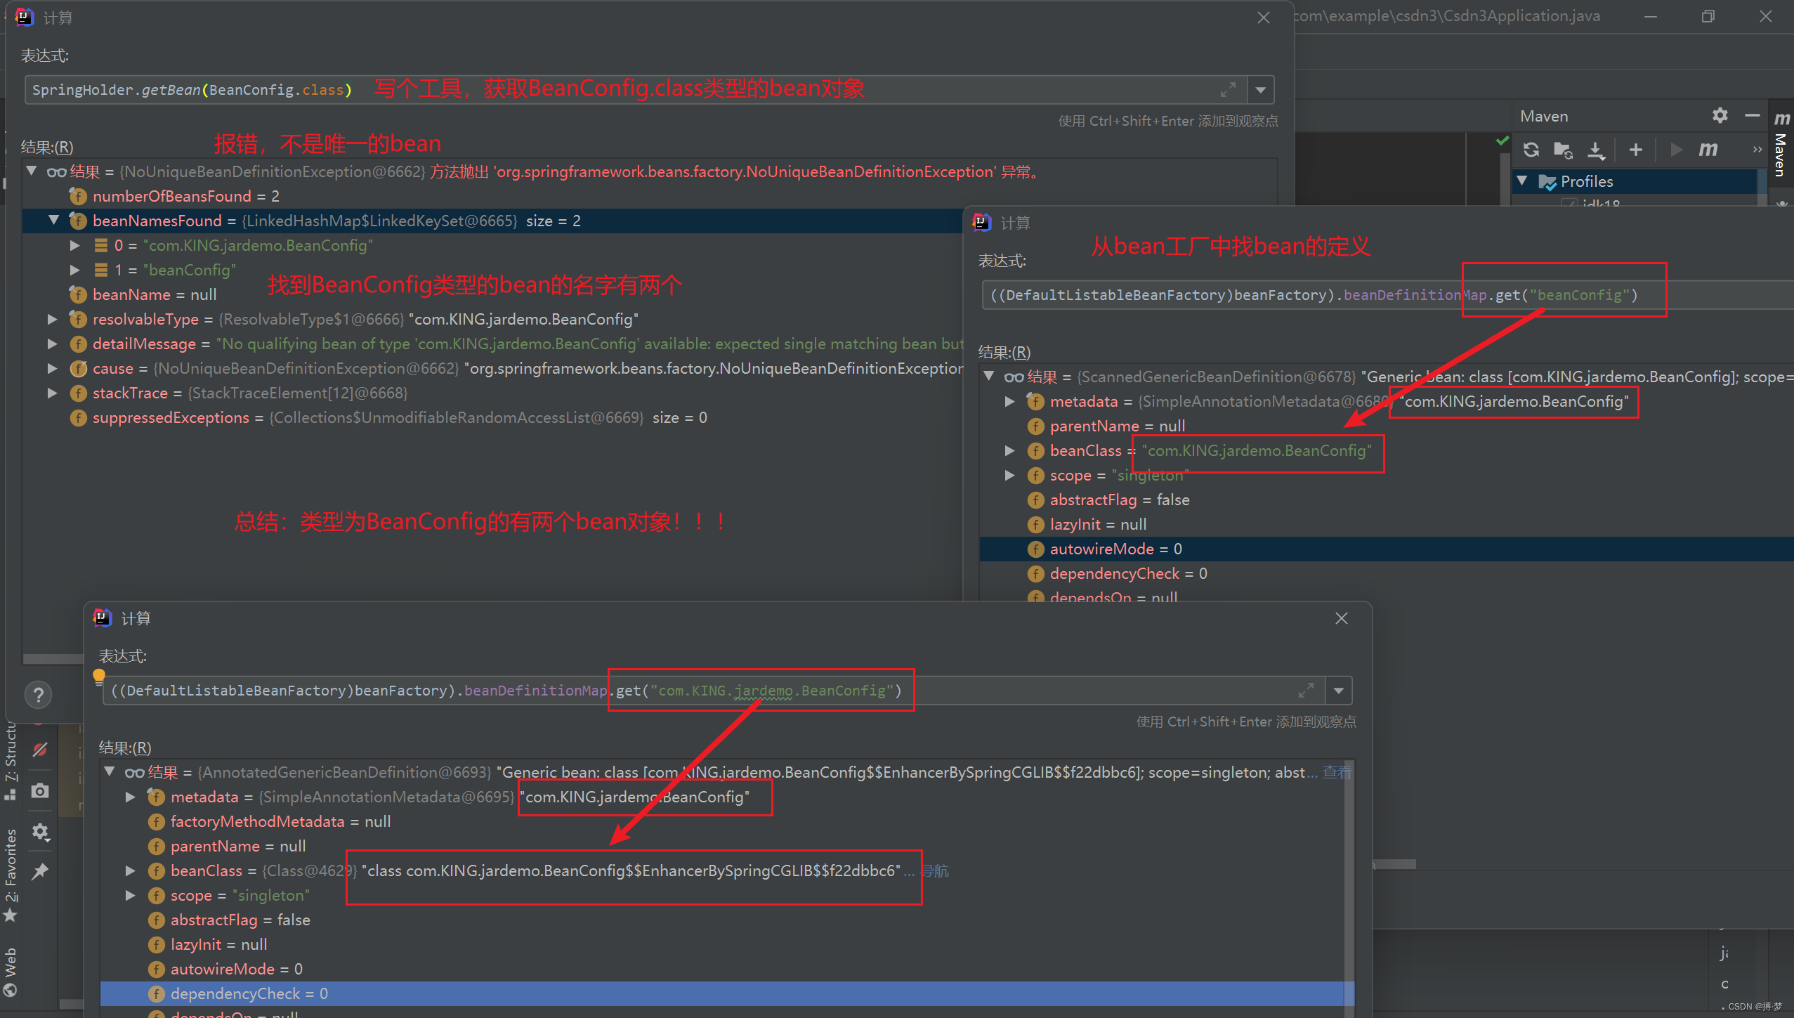Close the top Evaluate dialog
1794x1018 pixels.
pyautogui.click(x=1263, y=18)
